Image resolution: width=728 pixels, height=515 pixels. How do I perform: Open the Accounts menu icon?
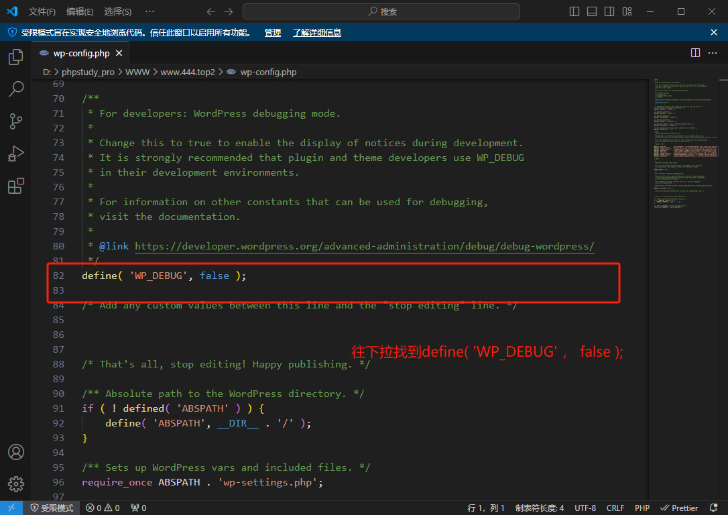tap(16, 452)
